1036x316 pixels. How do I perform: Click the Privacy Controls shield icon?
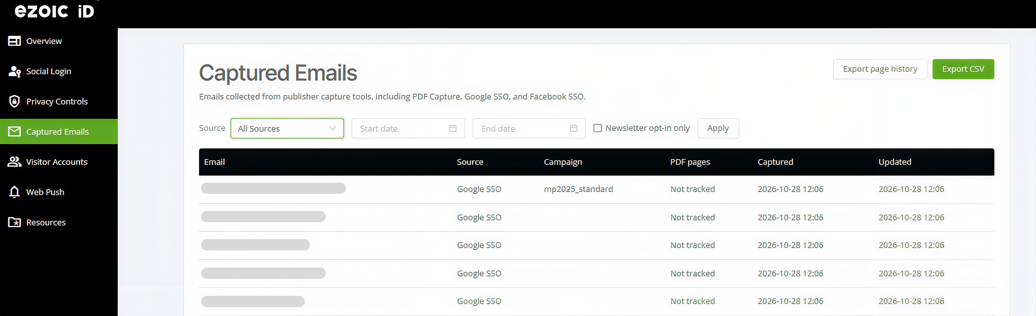pyautogui.click(x=14, y=101)
